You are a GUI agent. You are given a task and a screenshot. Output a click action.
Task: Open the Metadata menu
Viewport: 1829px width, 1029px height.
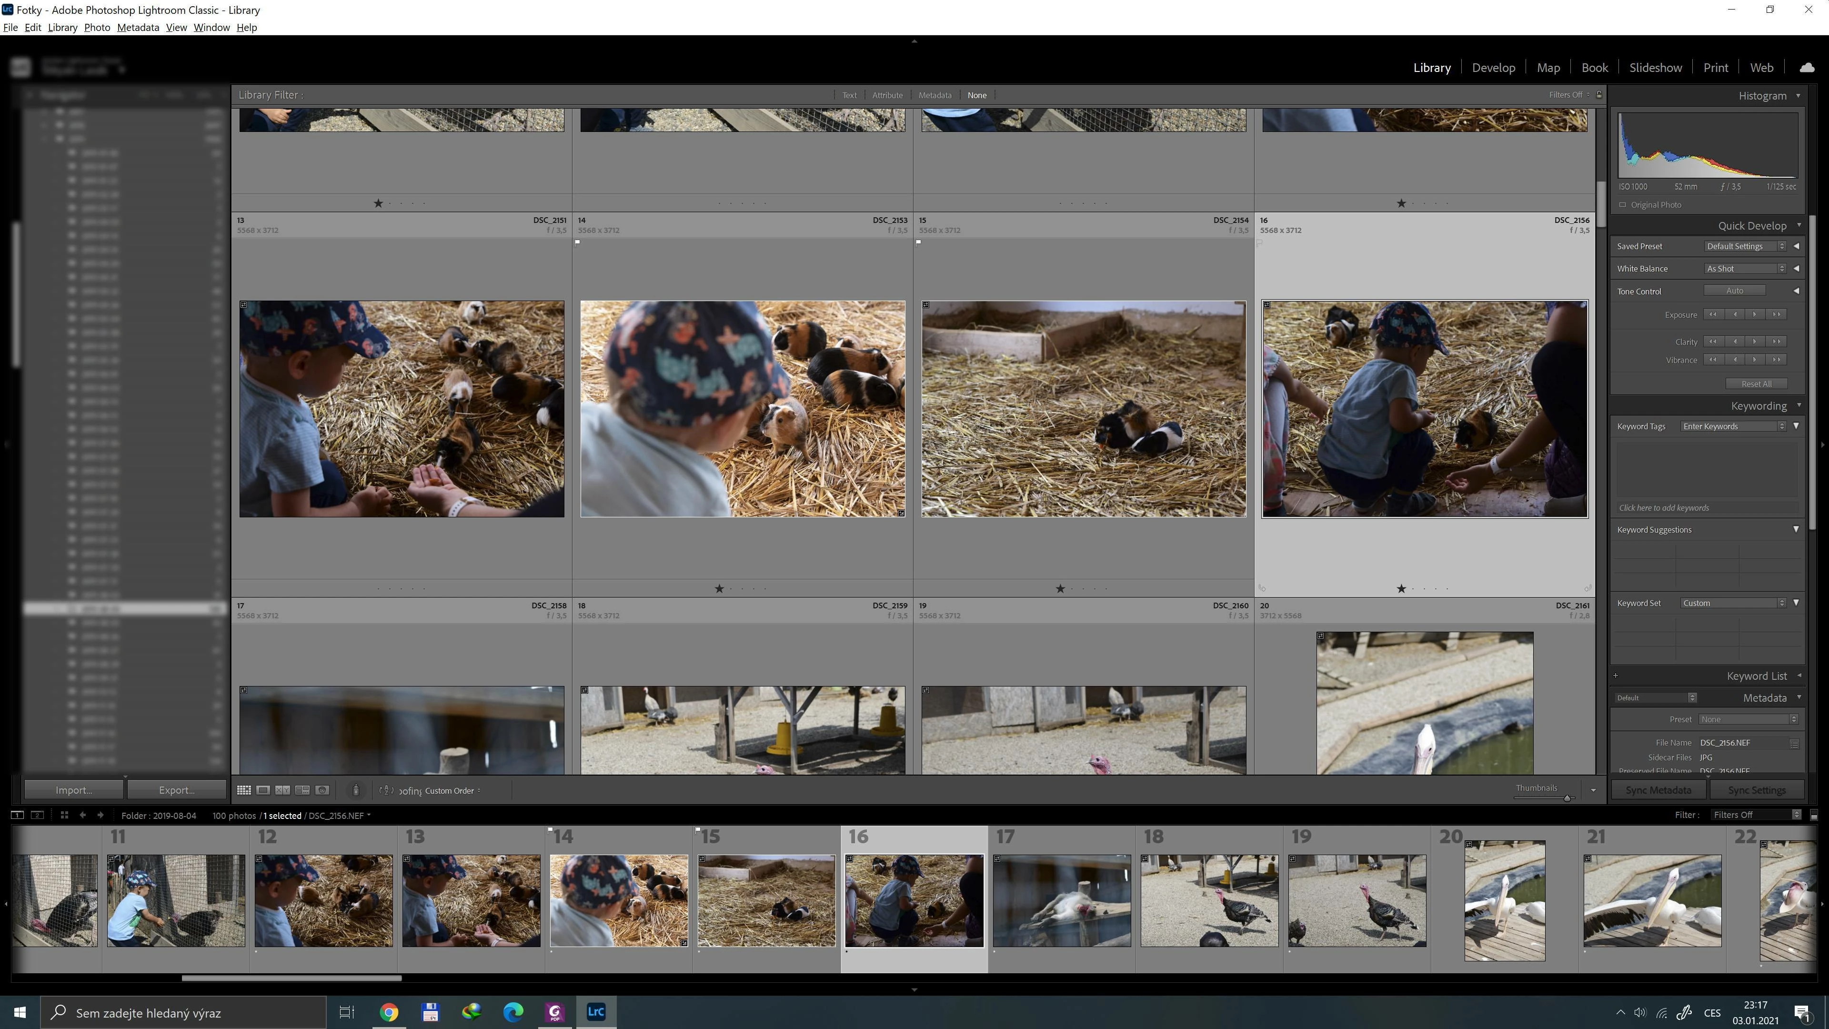point(138,27)
